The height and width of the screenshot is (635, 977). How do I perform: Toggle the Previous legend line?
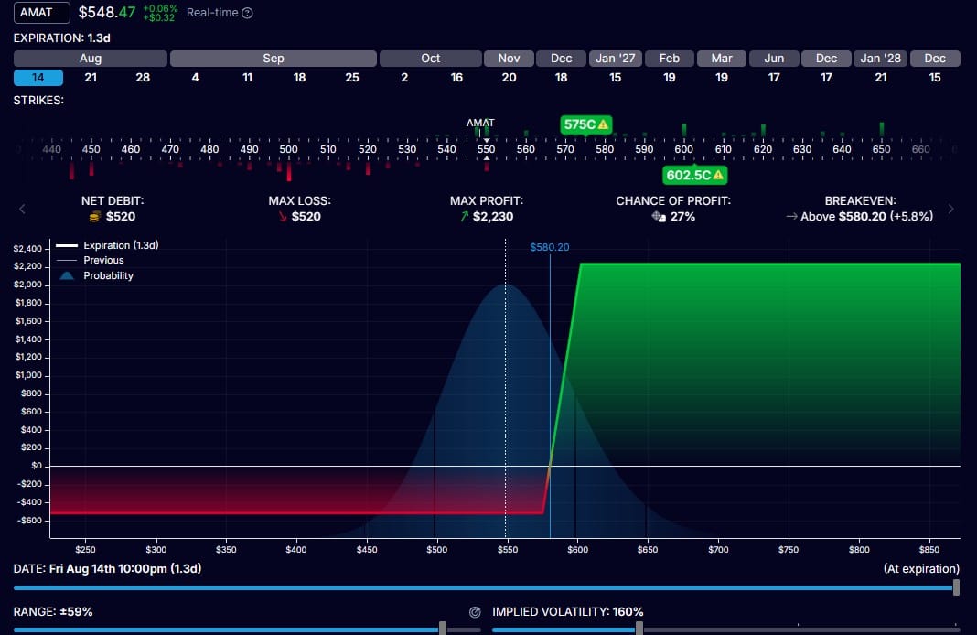(x=91, y=261)
